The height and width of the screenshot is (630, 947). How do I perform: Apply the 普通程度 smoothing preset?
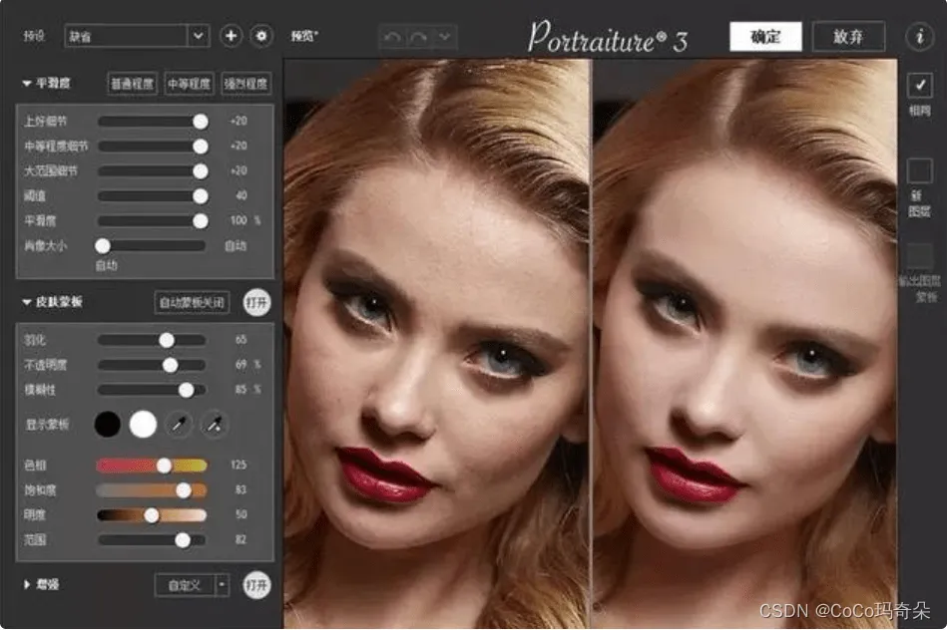pos(133,84)
